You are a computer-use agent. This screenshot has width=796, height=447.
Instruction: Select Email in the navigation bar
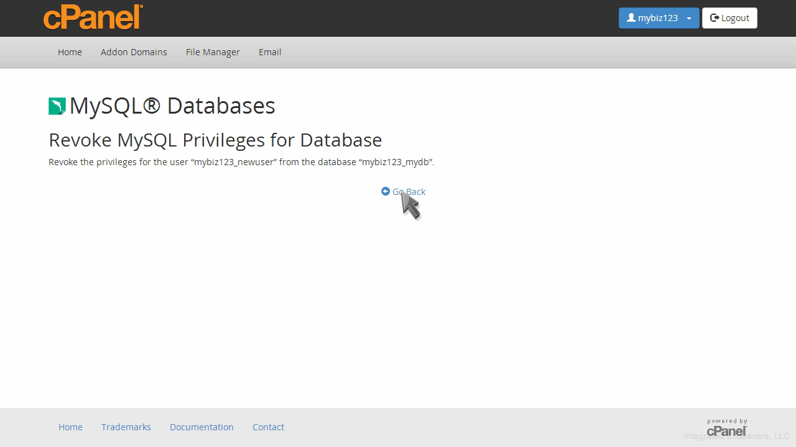(270, 52)
